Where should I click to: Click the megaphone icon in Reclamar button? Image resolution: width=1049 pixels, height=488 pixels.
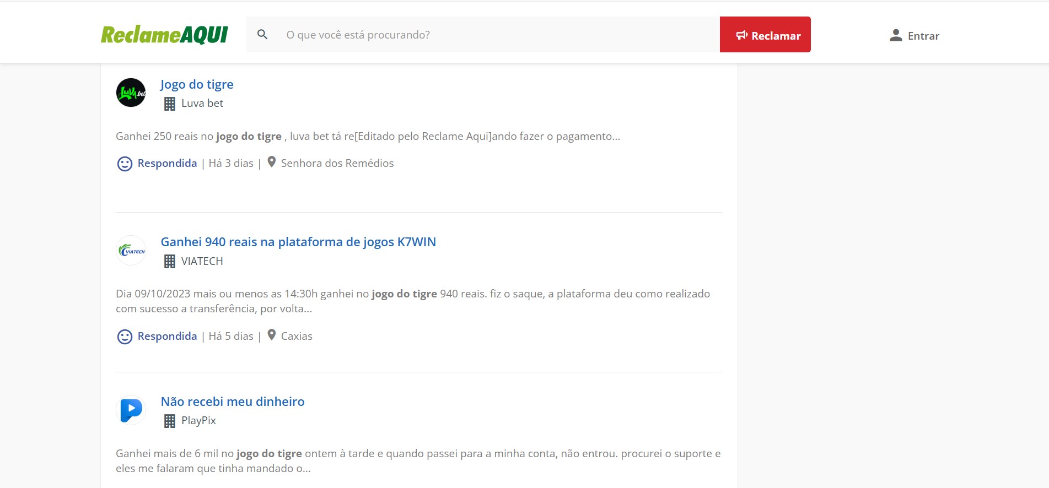point(742,35)
